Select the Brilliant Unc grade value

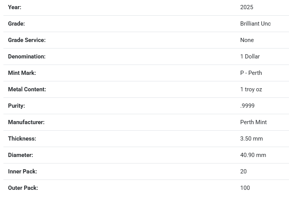click(255, 24)
